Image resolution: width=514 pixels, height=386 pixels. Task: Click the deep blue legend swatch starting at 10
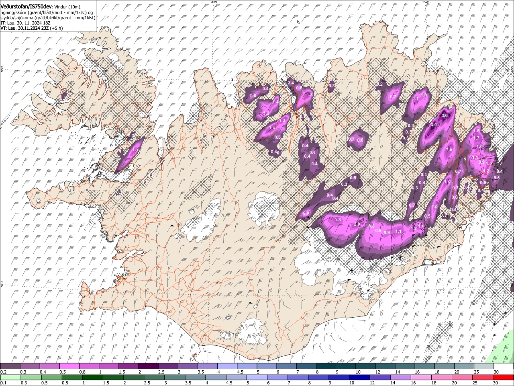359,378
